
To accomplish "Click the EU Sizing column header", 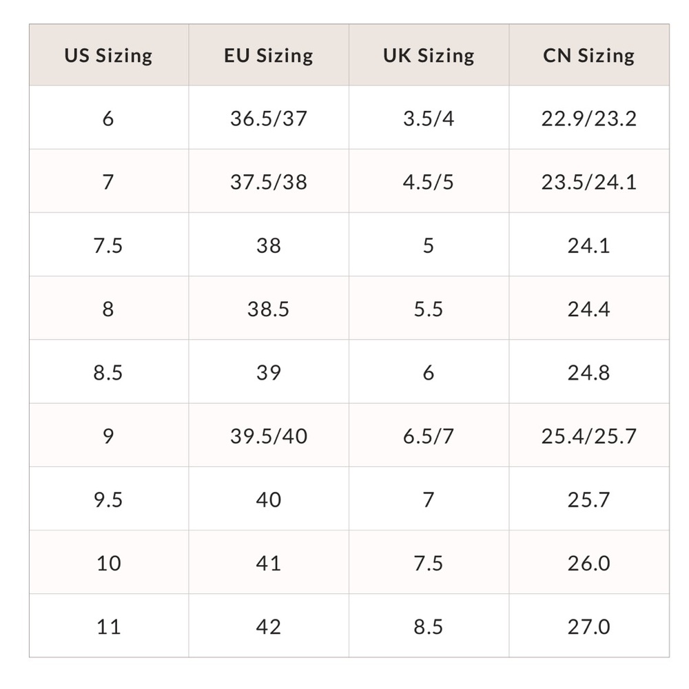I will coord(268,55).
